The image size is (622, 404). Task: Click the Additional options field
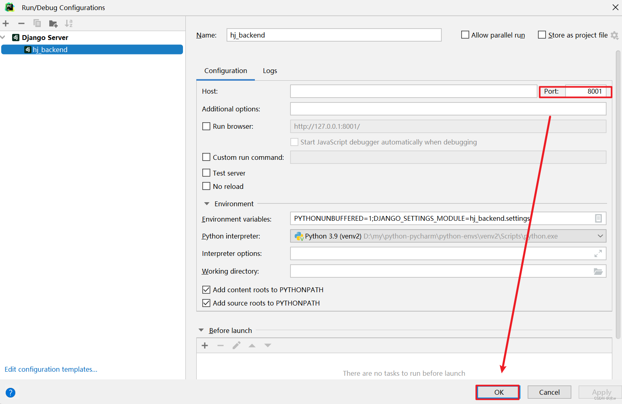tap(448, 109)
